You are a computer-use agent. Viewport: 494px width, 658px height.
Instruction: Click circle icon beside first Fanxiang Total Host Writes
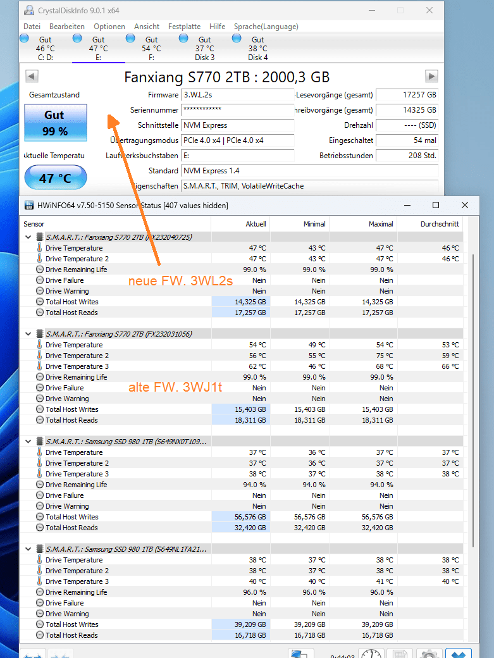coord(40,302)
